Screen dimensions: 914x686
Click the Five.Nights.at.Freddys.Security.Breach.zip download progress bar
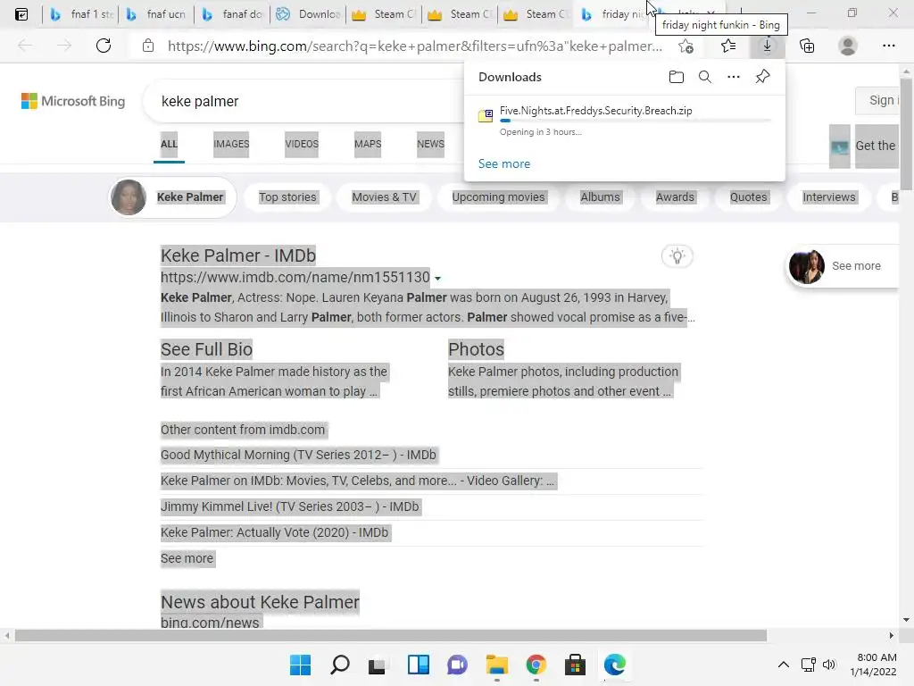(636, 121)
